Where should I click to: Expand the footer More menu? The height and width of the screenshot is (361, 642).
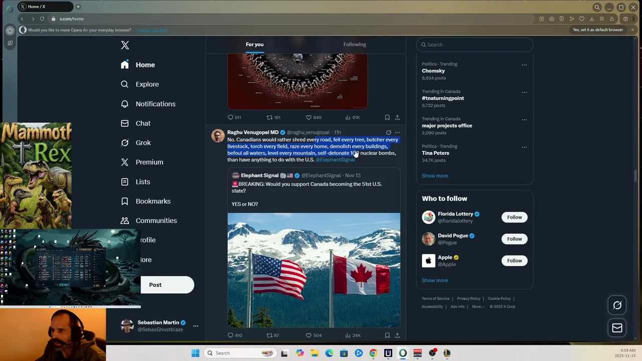click(478, 307)
